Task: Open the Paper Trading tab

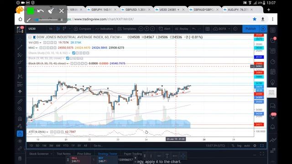Action: tap(133, 154)
